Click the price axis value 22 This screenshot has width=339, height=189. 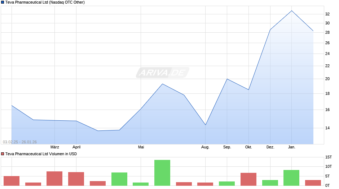click(x=327, y=66)
